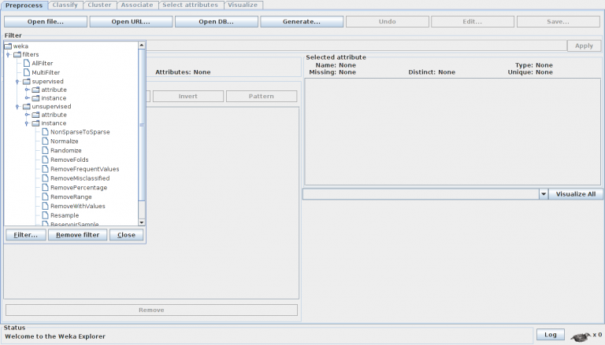This screenshot has height=345, width=605.
Task: Click the Normalize filter file icon
Action: tap(45, 141)
